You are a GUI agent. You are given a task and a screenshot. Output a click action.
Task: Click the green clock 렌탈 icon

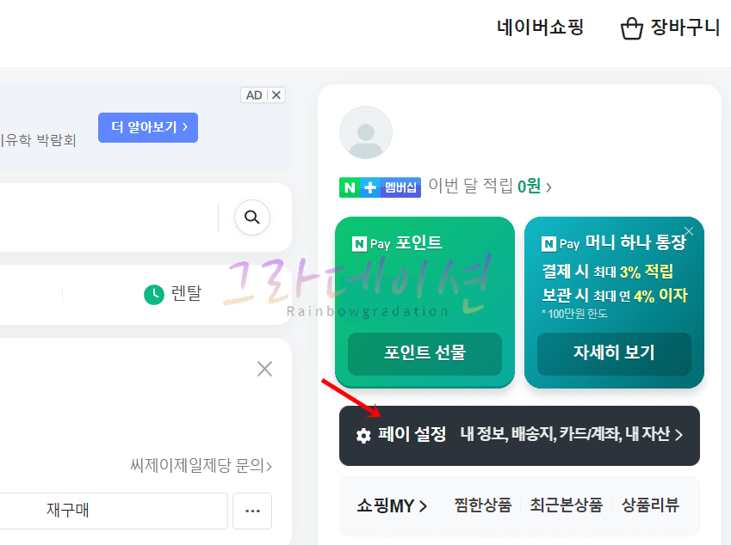pos(154,295)
